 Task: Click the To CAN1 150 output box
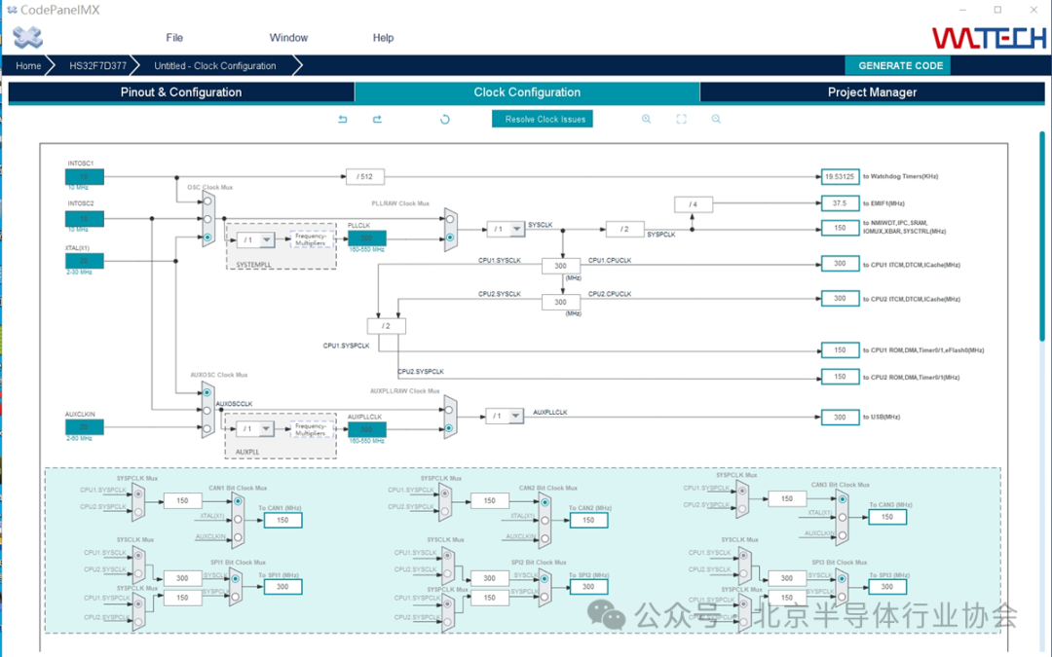point(282,520)
